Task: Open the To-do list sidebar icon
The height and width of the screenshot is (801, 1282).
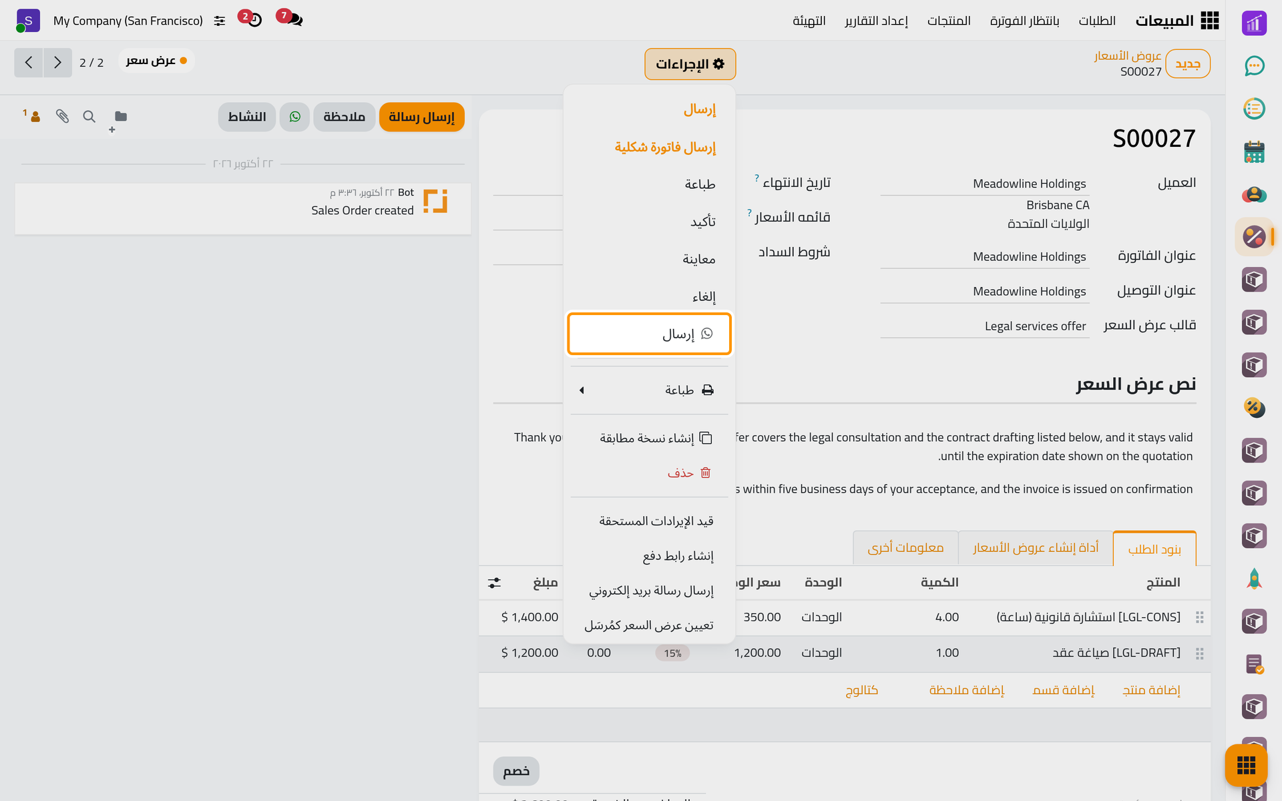Action: click(x=1254, y=109)
